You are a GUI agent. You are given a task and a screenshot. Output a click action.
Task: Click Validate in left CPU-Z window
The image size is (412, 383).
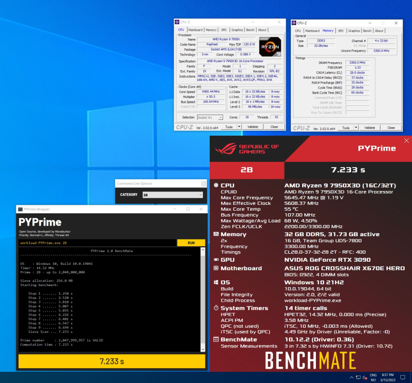click(253, 127)
